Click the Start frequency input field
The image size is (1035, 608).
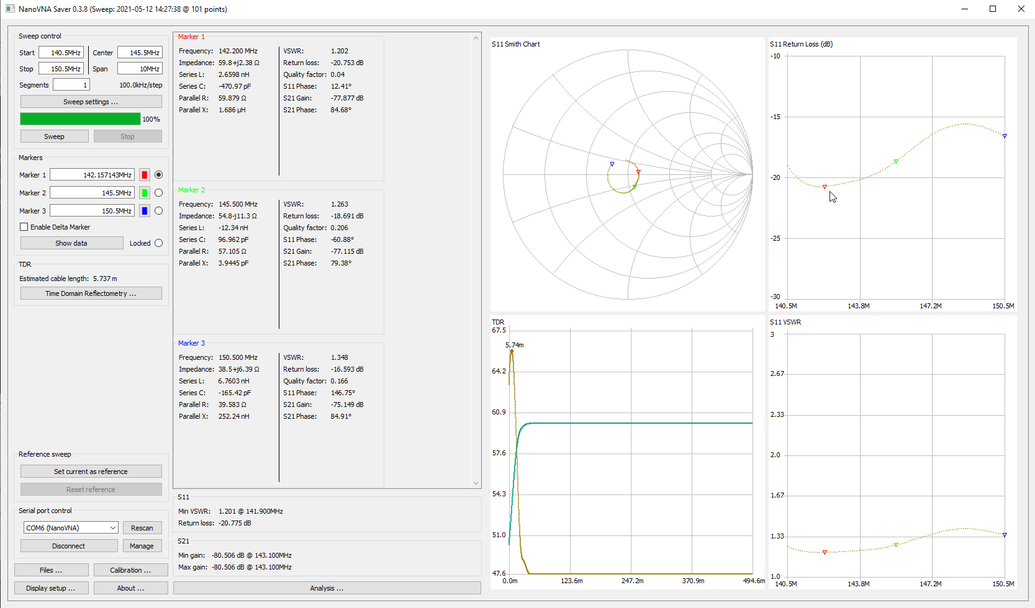(61, 53)
